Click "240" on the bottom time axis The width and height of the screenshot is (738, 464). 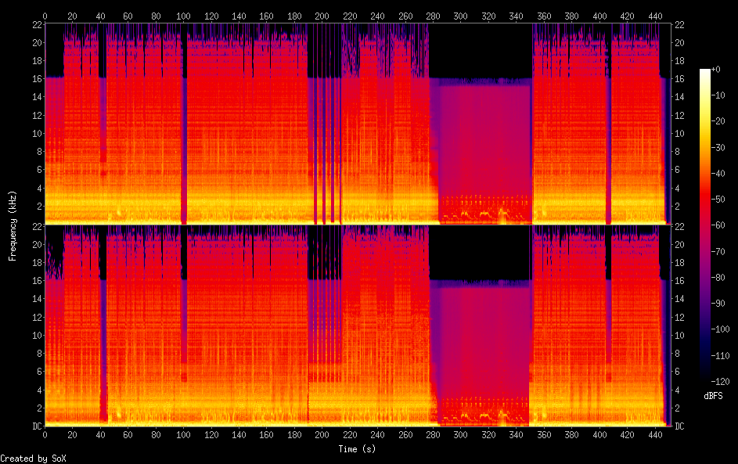377,435
